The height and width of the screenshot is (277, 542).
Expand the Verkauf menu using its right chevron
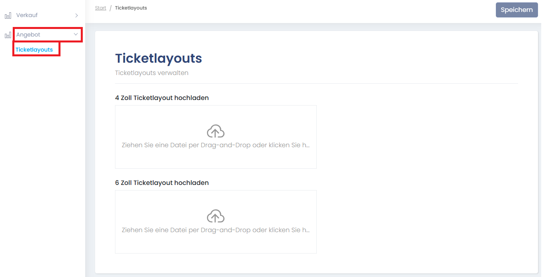coord(76,15)
